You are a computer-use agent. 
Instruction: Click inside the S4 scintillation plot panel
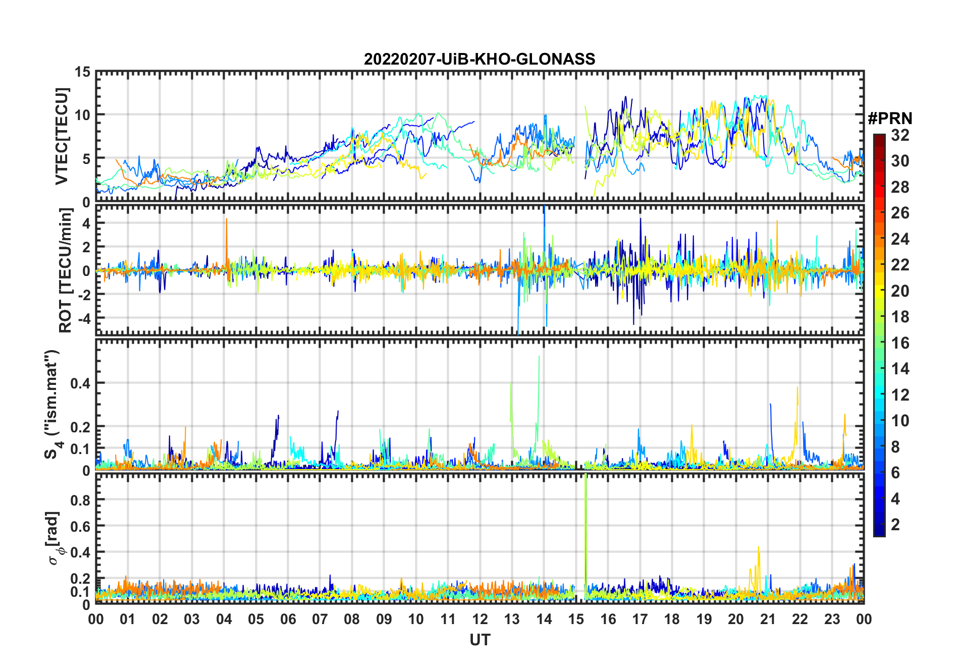(479, 404)
